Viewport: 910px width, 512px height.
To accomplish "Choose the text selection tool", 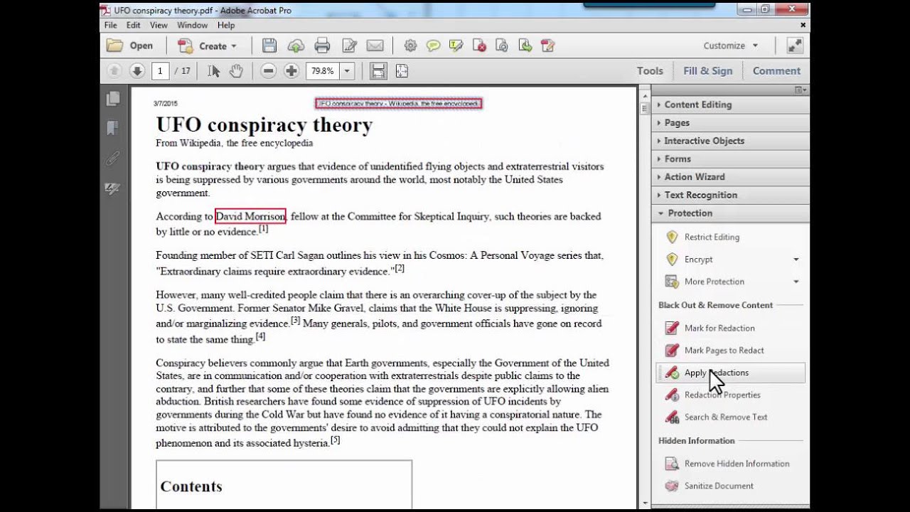I will (x=213, y=70).
